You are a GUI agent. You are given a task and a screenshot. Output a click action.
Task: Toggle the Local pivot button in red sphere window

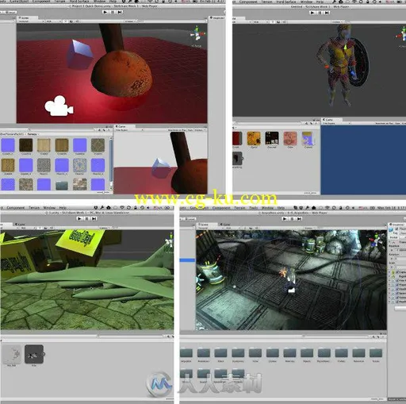[x=11, y=12]
